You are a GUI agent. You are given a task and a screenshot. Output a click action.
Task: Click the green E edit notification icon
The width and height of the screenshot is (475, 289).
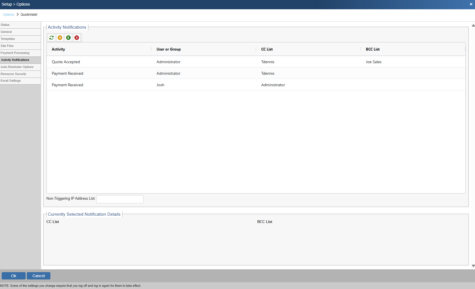coord(68,38)
